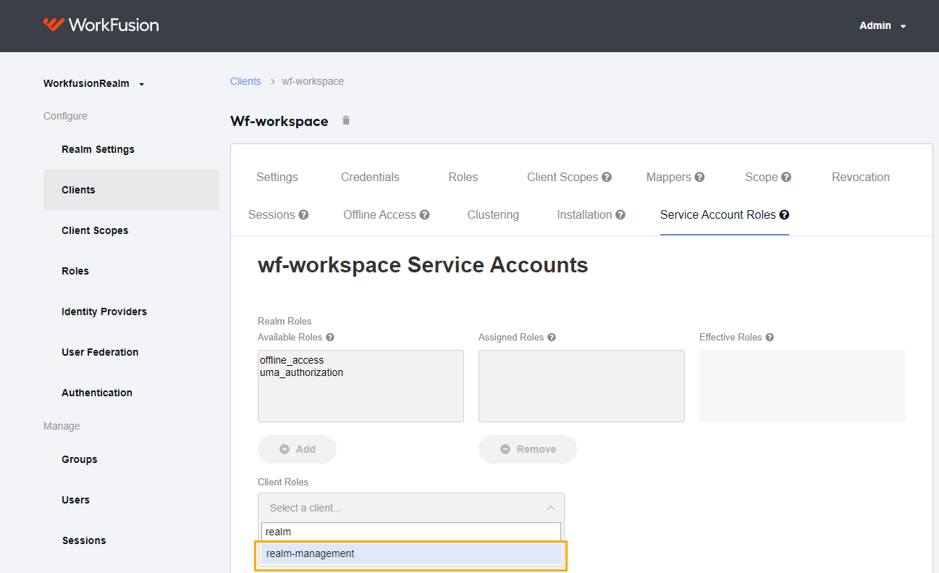939x573 pixels.
Task: Click inside the Effective Roles list box
Action: (x=802, y=386)
